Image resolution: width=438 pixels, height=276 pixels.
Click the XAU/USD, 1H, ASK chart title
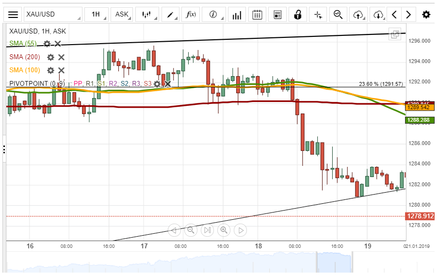[38, 31]
